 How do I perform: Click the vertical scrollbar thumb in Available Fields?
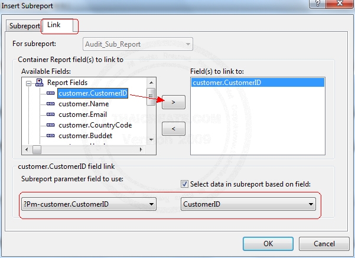click(151, 97)
